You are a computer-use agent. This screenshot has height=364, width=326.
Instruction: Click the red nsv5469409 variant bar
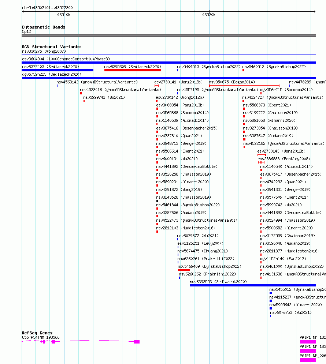pos(184,270)
